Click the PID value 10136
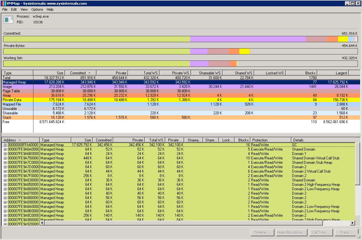362x240 pixels. [38, 22]
